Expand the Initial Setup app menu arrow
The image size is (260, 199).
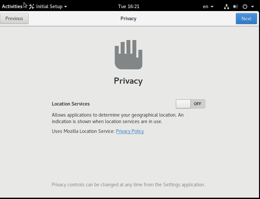pos(66,7)
